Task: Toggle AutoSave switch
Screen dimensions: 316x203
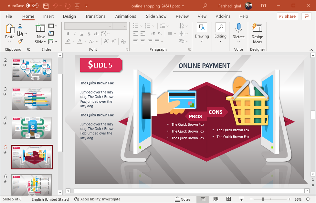Action: (x=32, y=6)
